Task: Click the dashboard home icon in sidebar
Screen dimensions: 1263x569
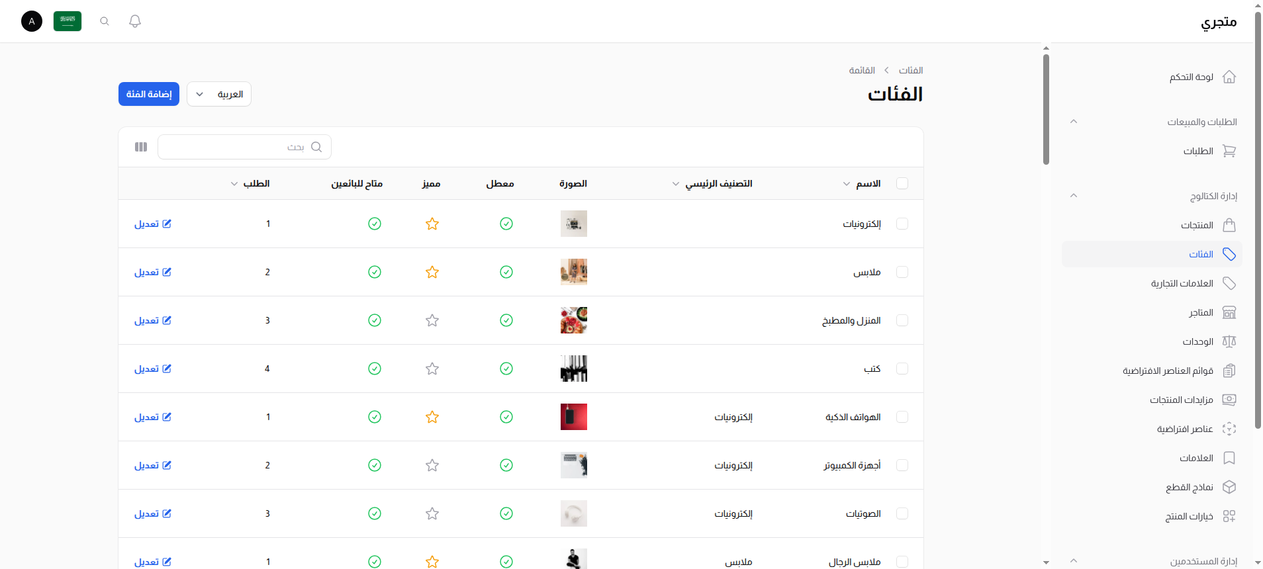Action: click(x=1229, y=77)
